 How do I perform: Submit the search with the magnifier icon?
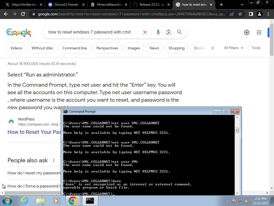click(x=179, y=32)
